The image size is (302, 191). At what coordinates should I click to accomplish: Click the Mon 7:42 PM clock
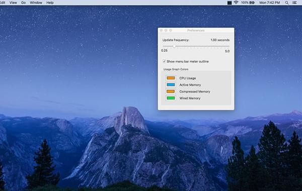pos(269,3)
